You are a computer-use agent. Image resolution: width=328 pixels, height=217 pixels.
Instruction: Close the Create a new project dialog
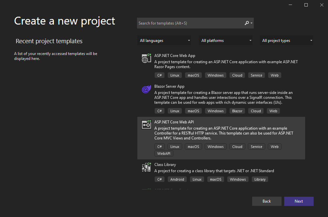[x=322, y=5]
